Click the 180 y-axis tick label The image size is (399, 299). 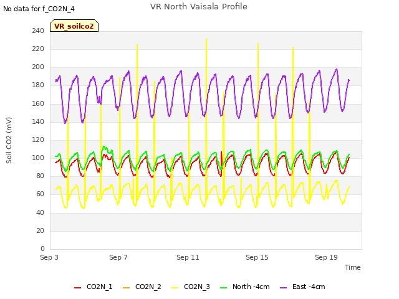point(38,85)
